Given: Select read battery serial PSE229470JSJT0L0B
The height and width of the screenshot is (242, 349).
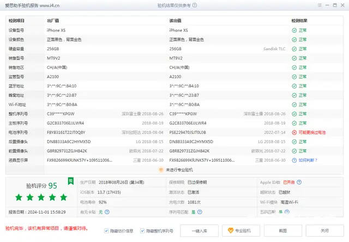Looking at the screenshot, I should click(188, 133).
